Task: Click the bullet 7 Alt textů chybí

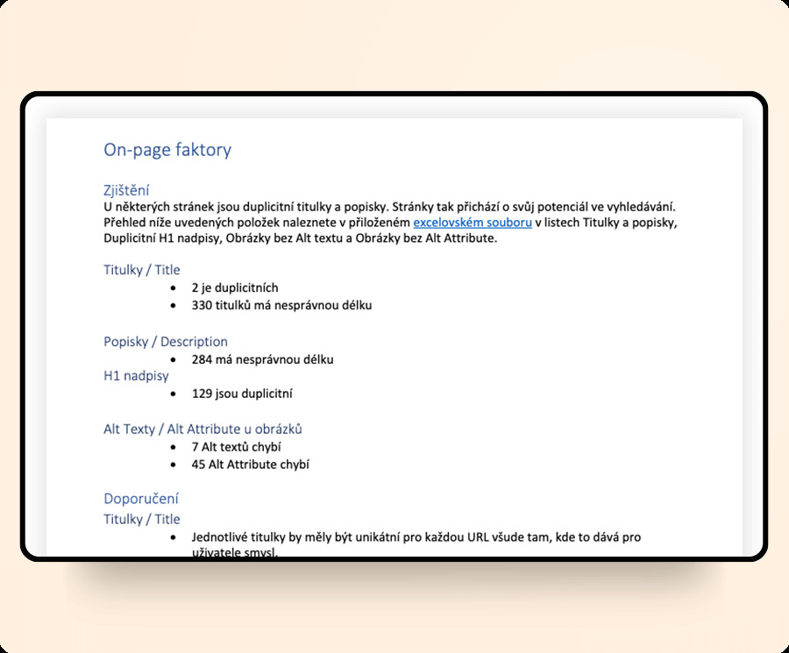Action: 237,447
